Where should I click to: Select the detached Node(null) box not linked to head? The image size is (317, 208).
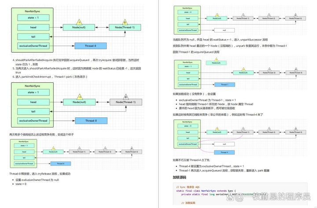[x=216, y=63]
